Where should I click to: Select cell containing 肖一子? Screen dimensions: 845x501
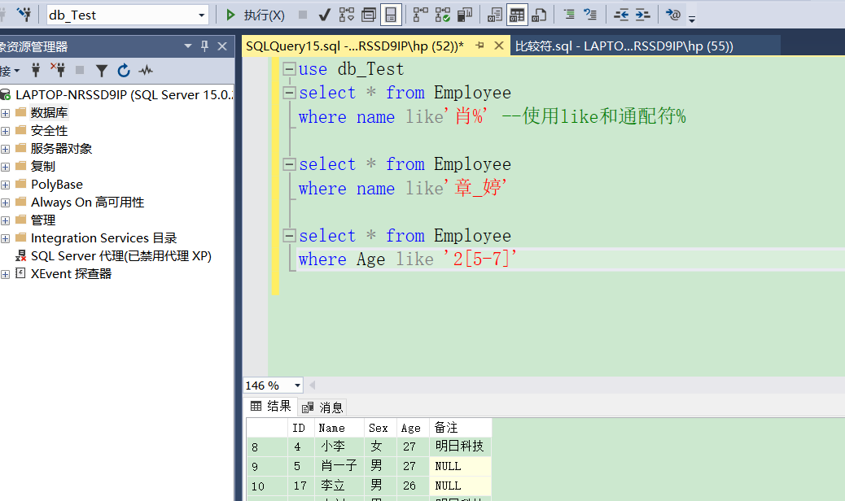pyautogui.click(x=339, y=466)
